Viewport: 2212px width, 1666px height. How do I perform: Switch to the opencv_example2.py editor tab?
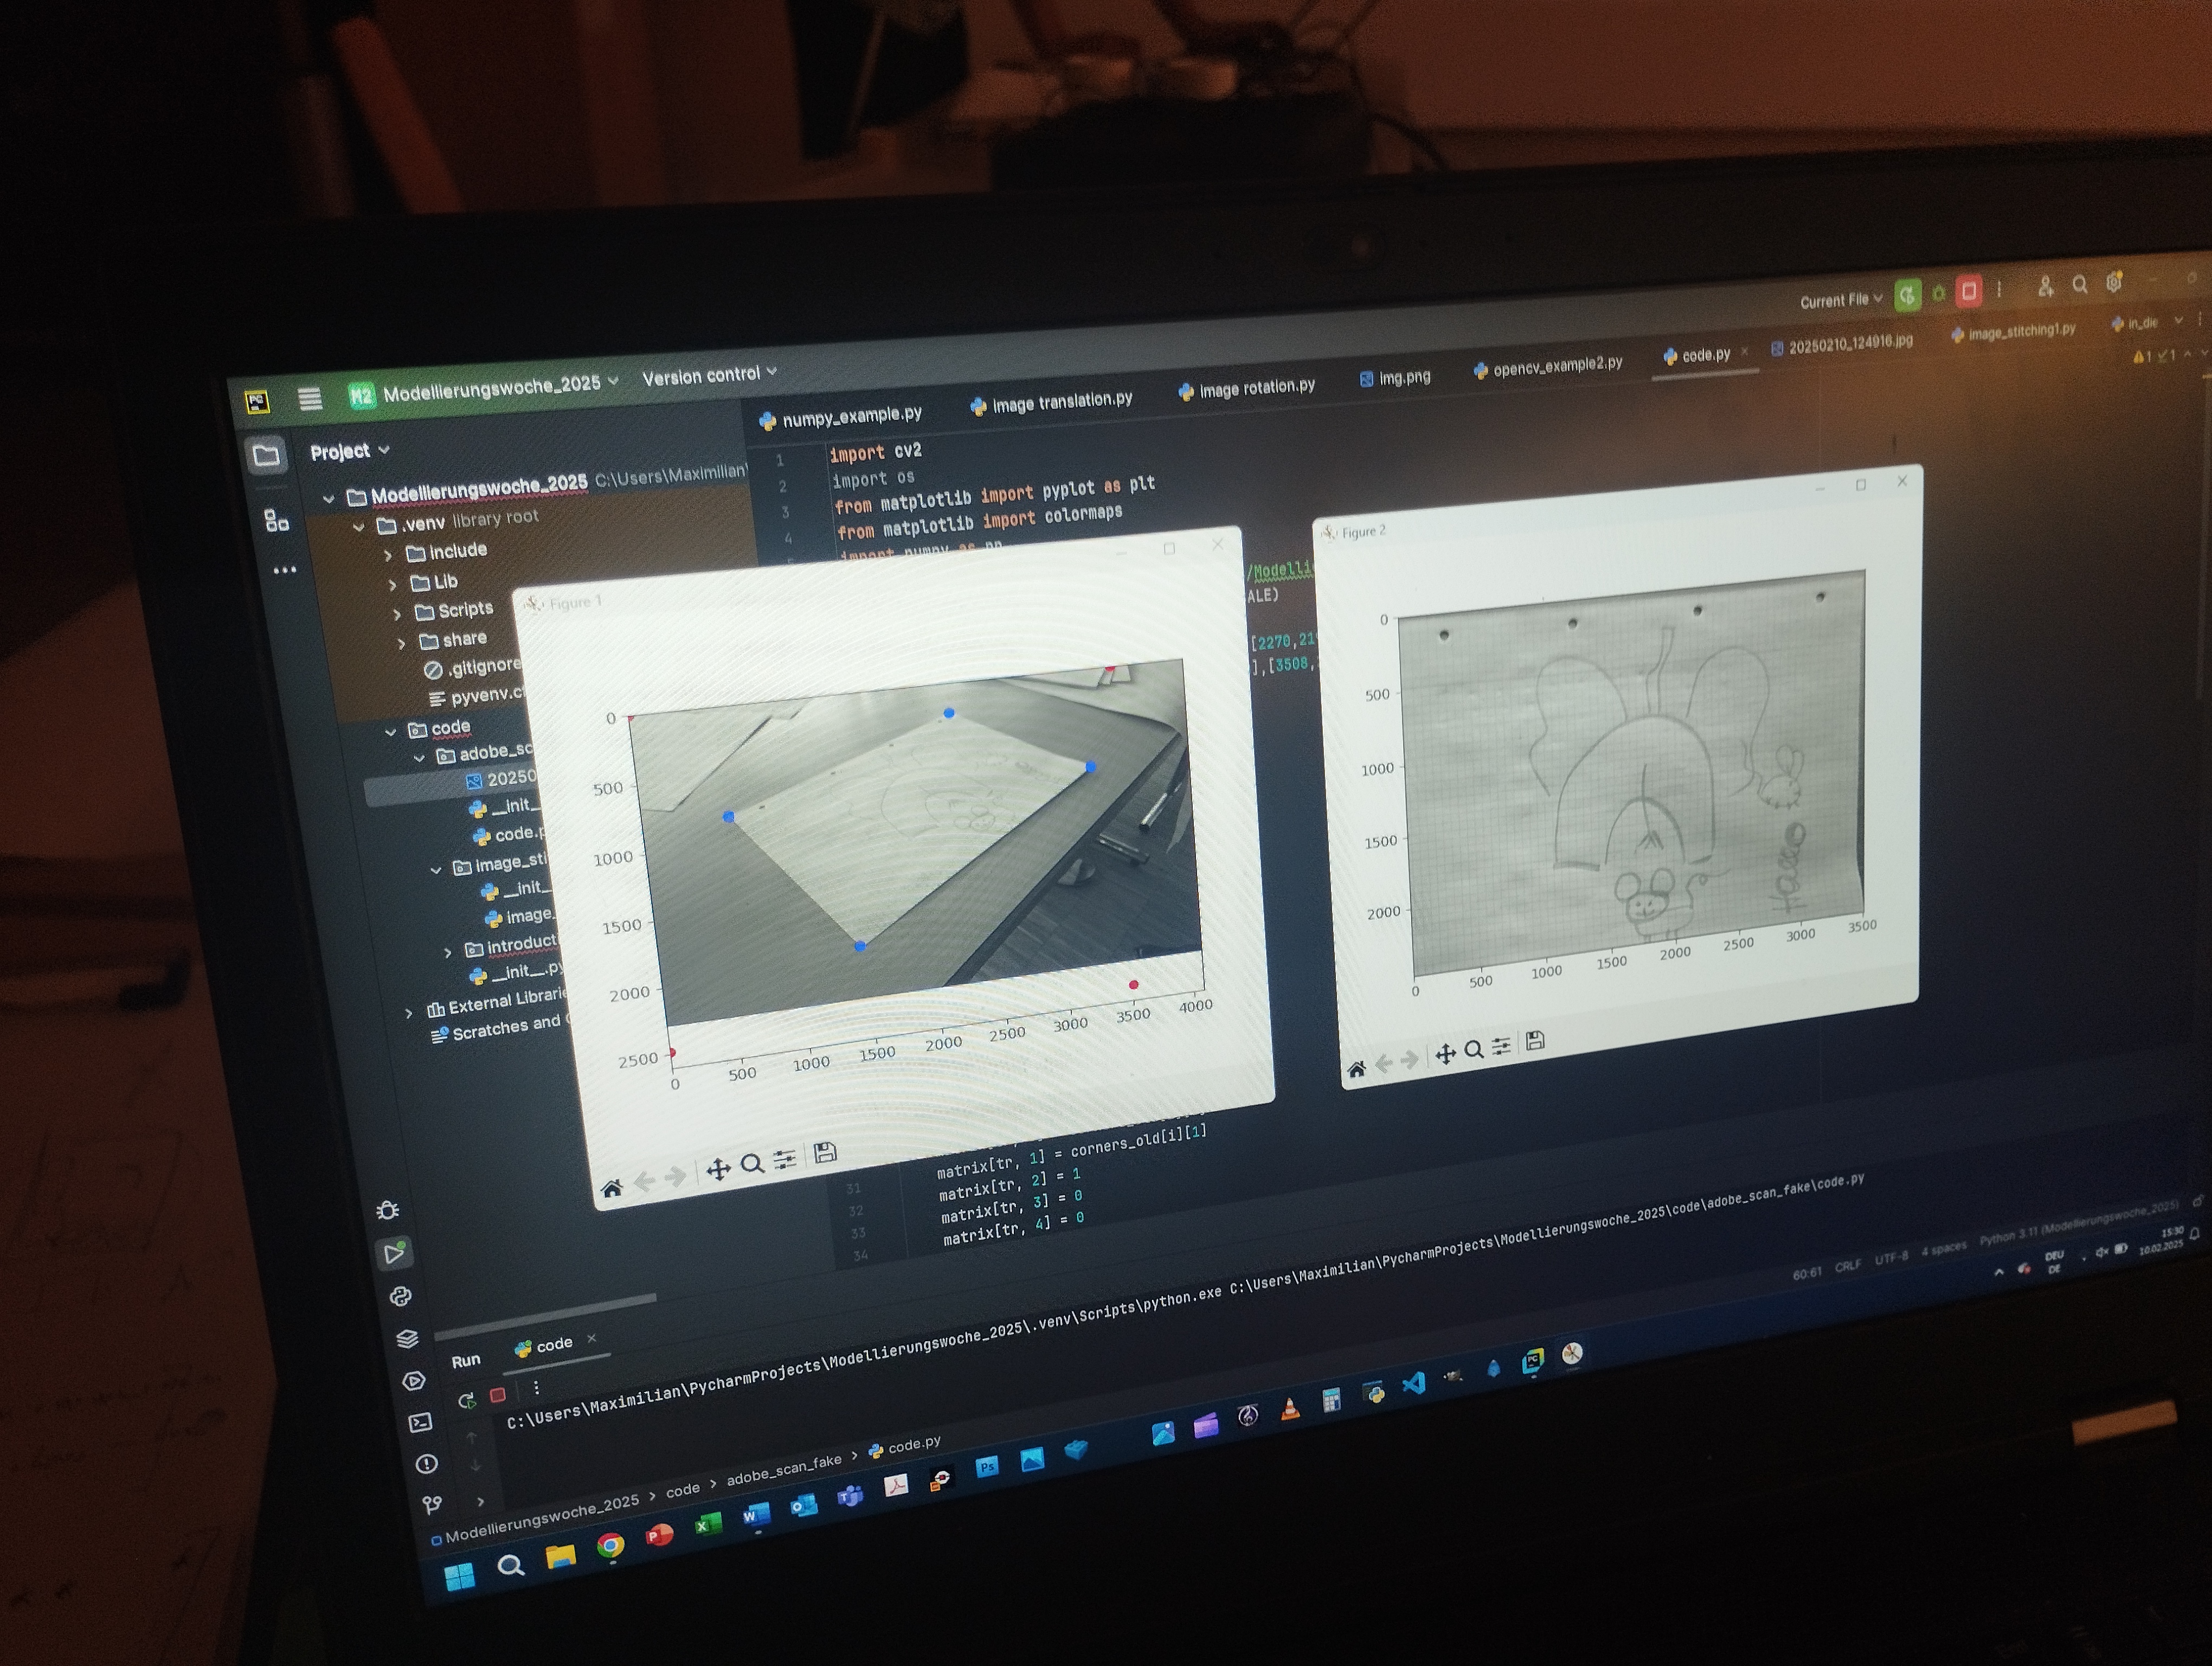point(1556,367)
